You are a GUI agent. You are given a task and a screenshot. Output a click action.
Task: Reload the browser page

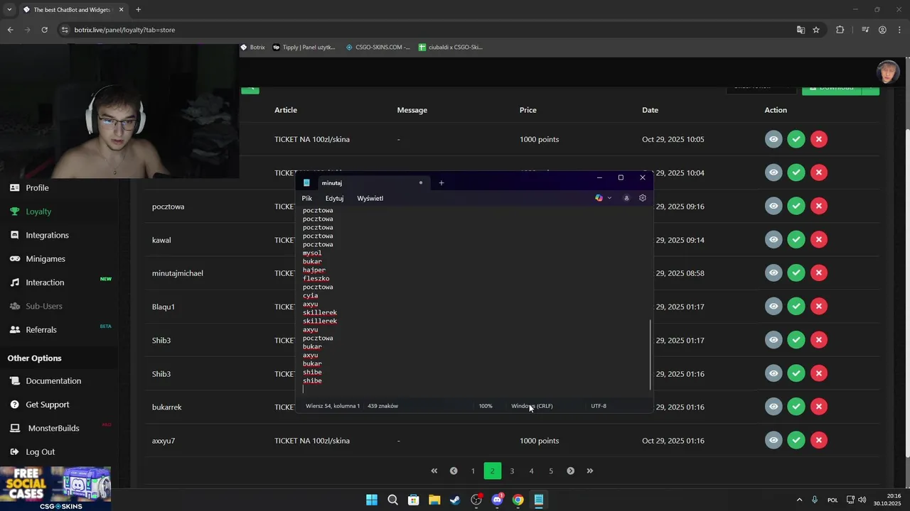click(x=44, y=30)
